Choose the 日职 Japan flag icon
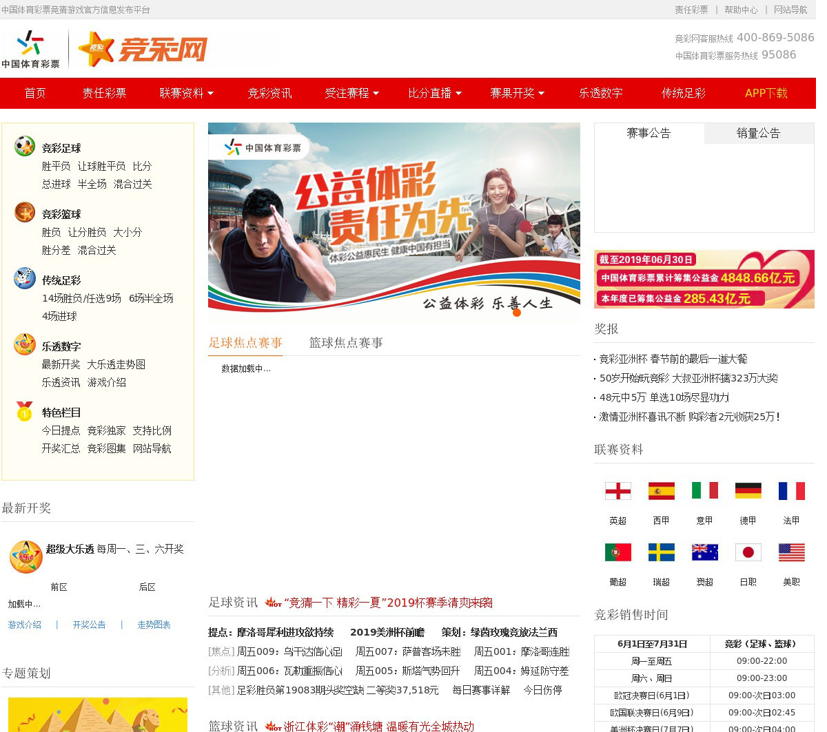Viewport: 827px width, 732px height. [x=748, y=552]
